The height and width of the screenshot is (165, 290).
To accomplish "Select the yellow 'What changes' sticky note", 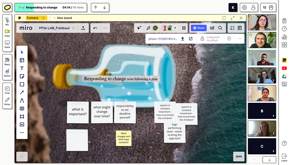I will (123, 138).
